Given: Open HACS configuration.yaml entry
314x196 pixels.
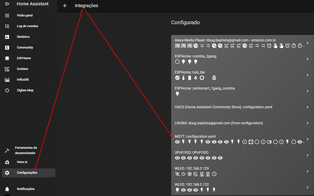Looking at the screenshot, I should tap(242, 107).
